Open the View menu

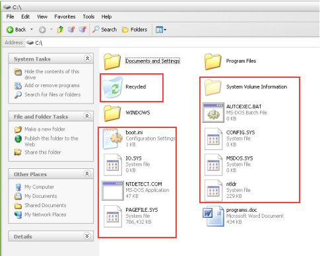coord(42,16)
